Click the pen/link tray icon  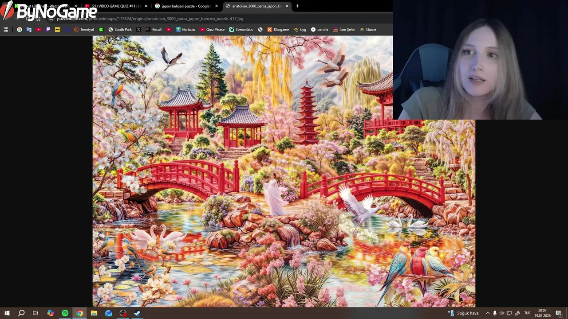(517, 313)
